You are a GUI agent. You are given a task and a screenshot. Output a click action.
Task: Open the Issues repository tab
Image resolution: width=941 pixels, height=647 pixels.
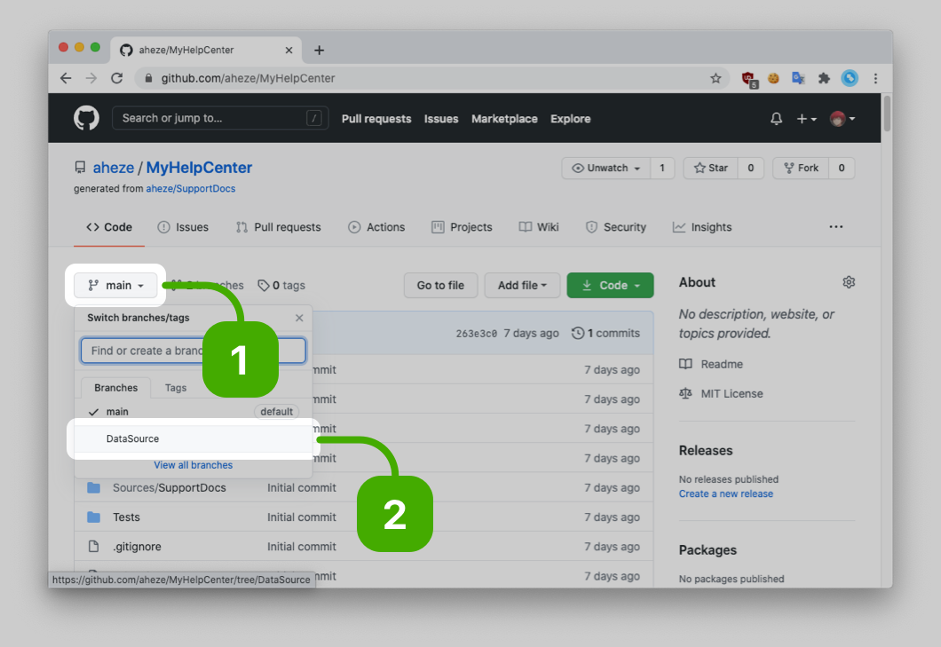point(183,227)
